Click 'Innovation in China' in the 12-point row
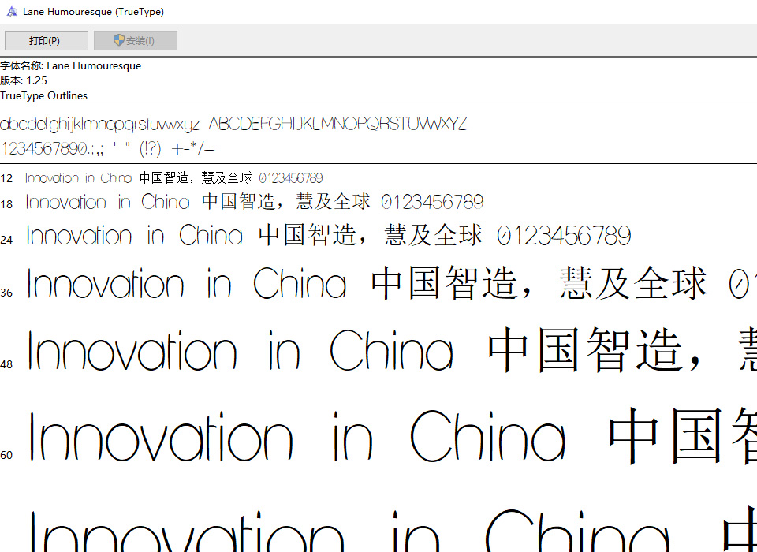This screenshot has width=757, height=552. click(79, 178)
